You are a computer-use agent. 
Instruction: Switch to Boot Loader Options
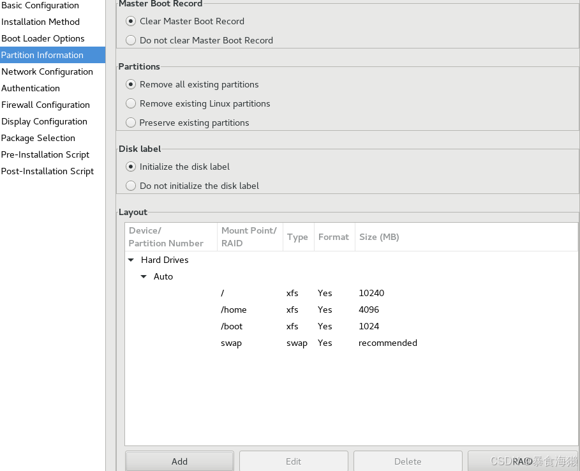click(x=42, y=38)
